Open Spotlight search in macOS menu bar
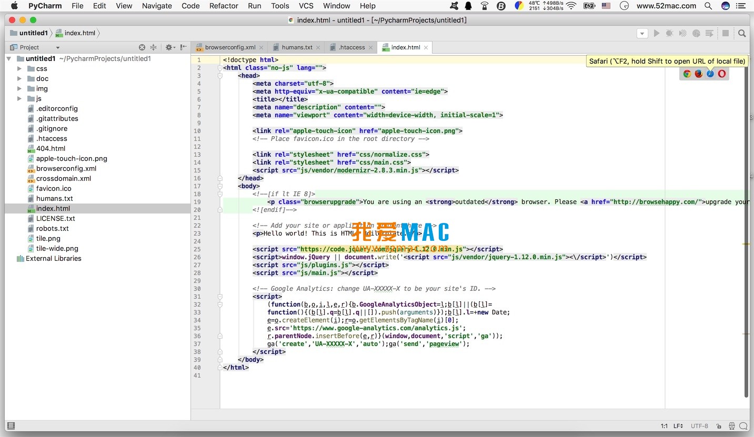This screenshot has width=754, height=437. pyautogui.click(x=708, y=6)
